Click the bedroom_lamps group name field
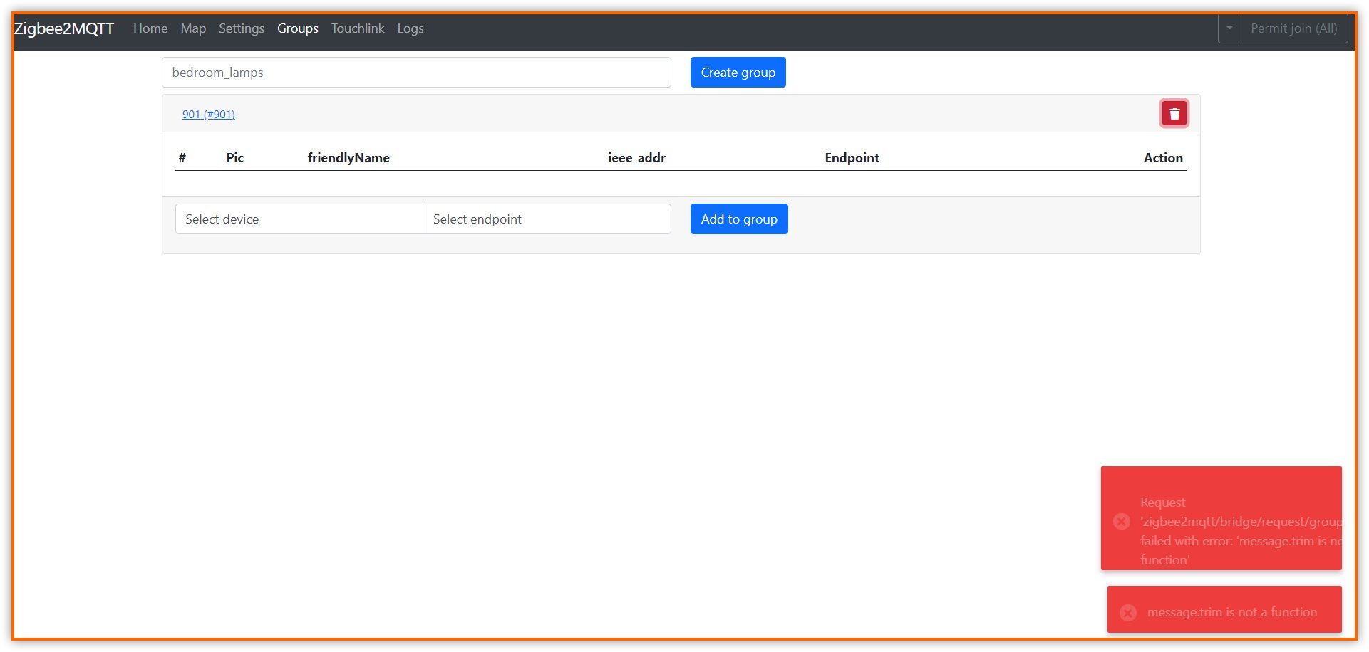Viewport: 1369px width, 652px height. (x=416, y=72)
